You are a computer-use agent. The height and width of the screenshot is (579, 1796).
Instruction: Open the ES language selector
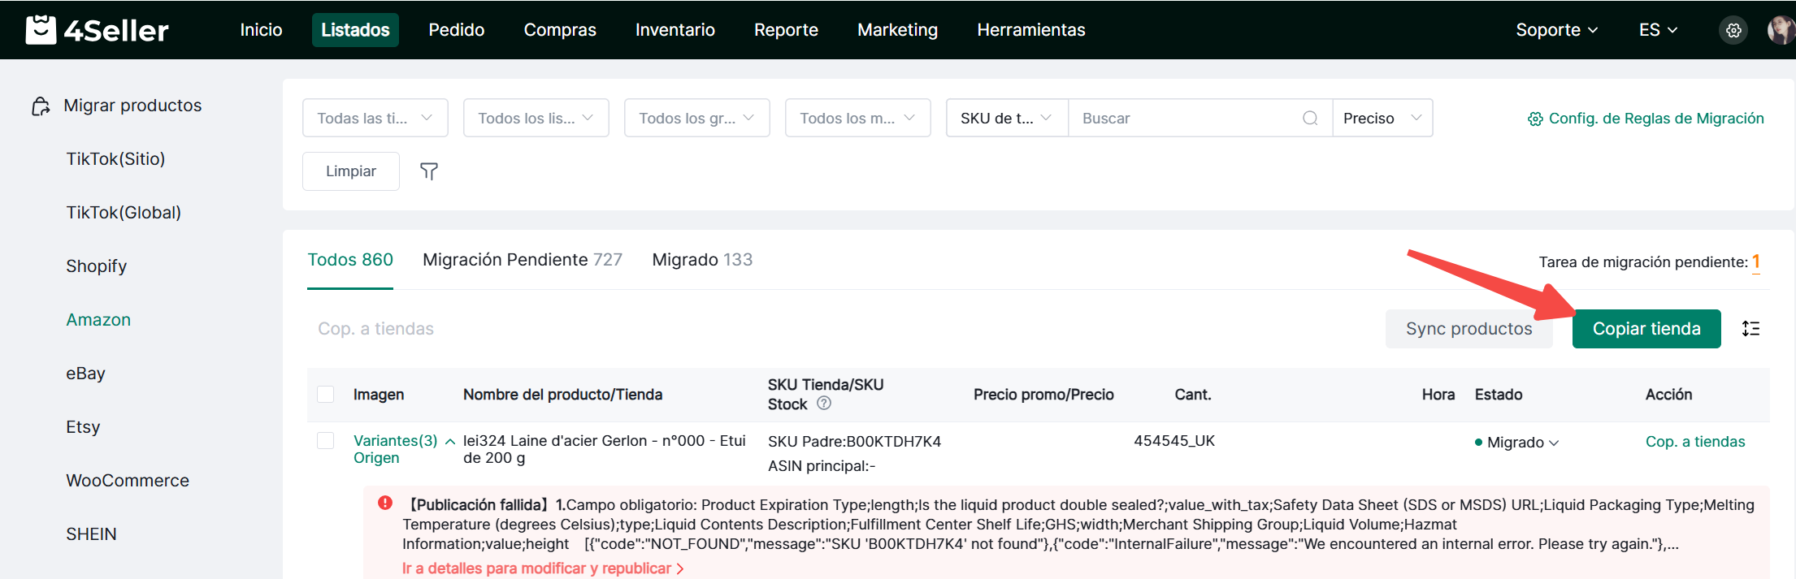(1657, 30)
